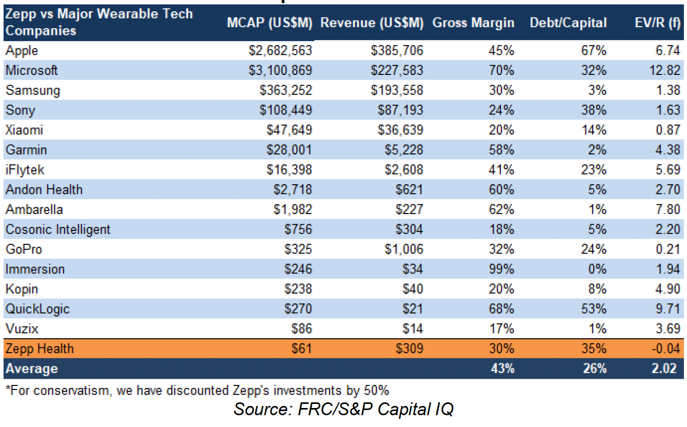Screen dimensions: 687x427
Task: Click Samsung's revenue $193,558
Action: [397, 90]
